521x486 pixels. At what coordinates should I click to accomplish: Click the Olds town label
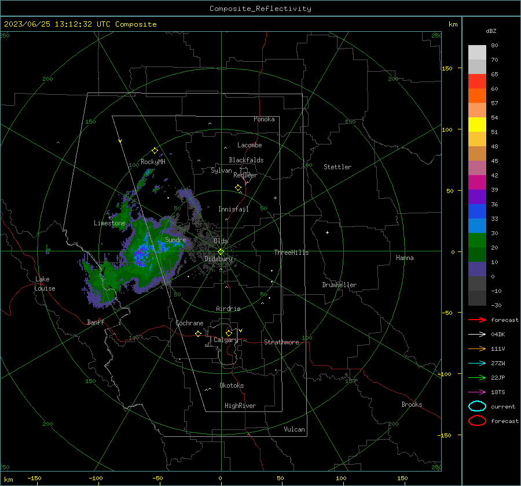221,241
